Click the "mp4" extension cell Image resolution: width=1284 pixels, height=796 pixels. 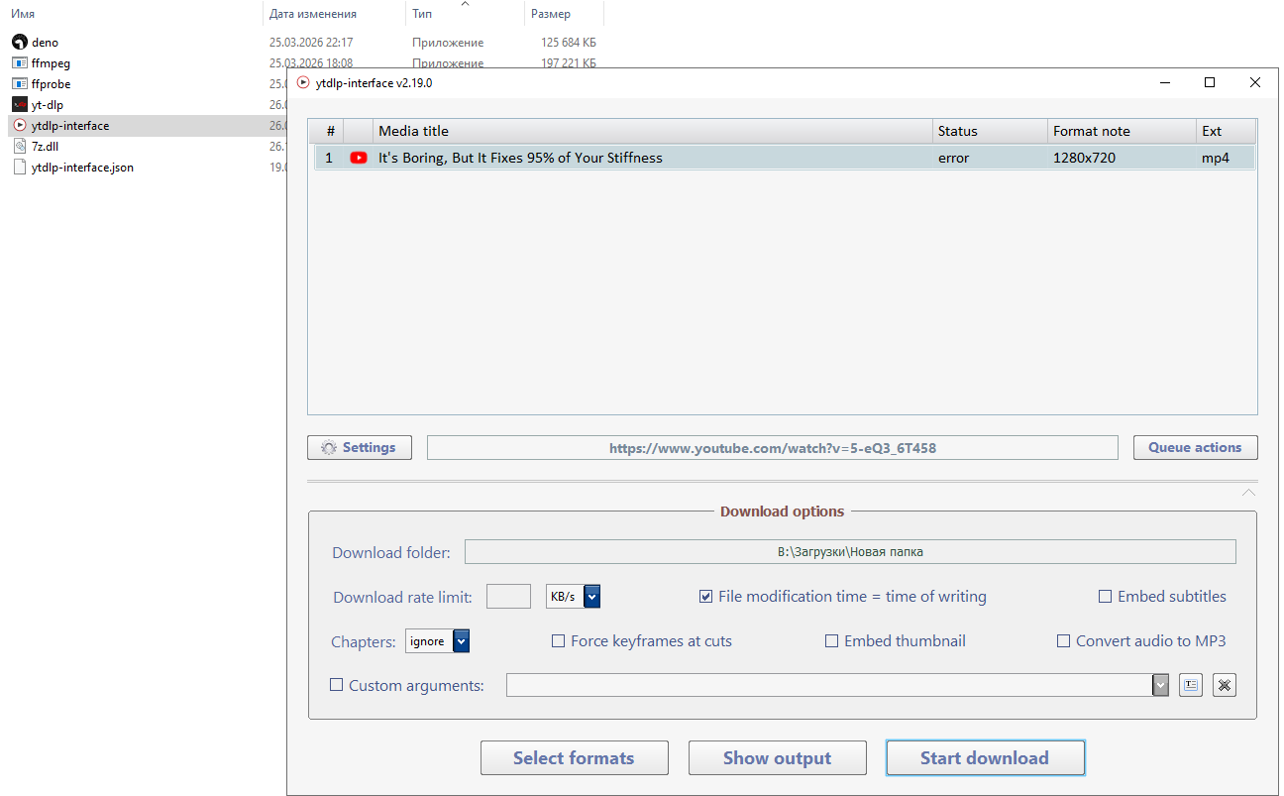(x=1216, y=158)
